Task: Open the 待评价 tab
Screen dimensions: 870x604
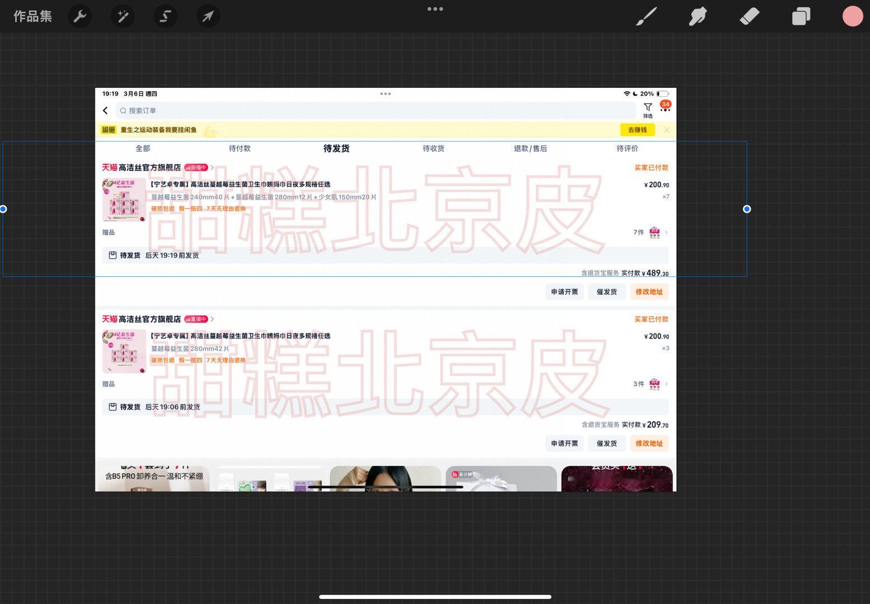Action: pyautogui.click(x=627, y=148)
